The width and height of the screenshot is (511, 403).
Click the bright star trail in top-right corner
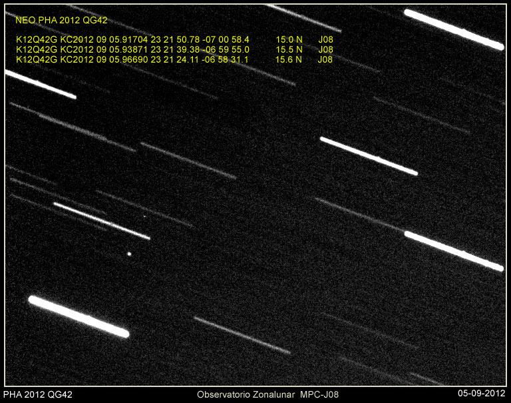454,29
